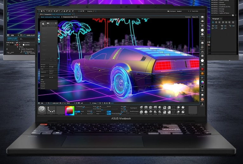The width and height of the screenshot is (243, 164).
Task: Select the Puppet Pin tool
Action: (x=73, y=11)
